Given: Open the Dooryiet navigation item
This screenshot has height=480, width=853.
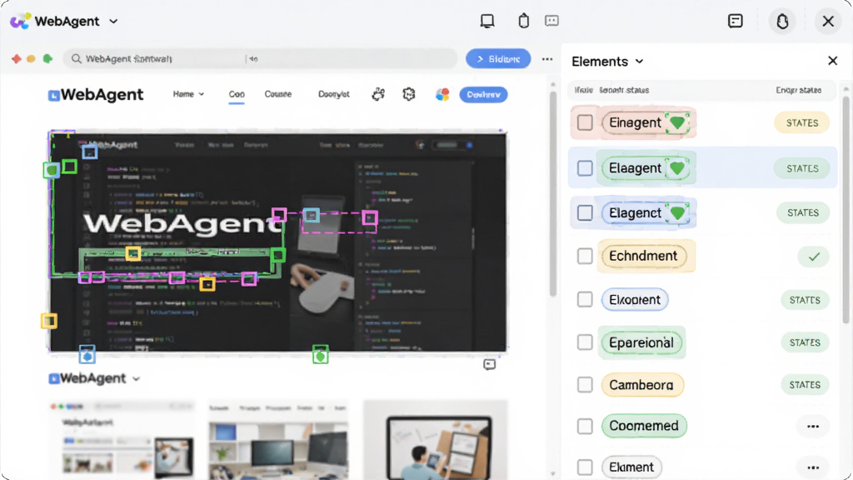Looking at the screenshot, I should (x=333, y=94).
